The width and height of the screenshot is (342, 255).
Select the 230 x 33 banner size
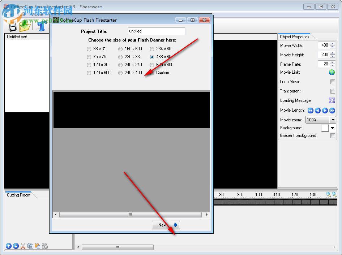coord(120,57)
